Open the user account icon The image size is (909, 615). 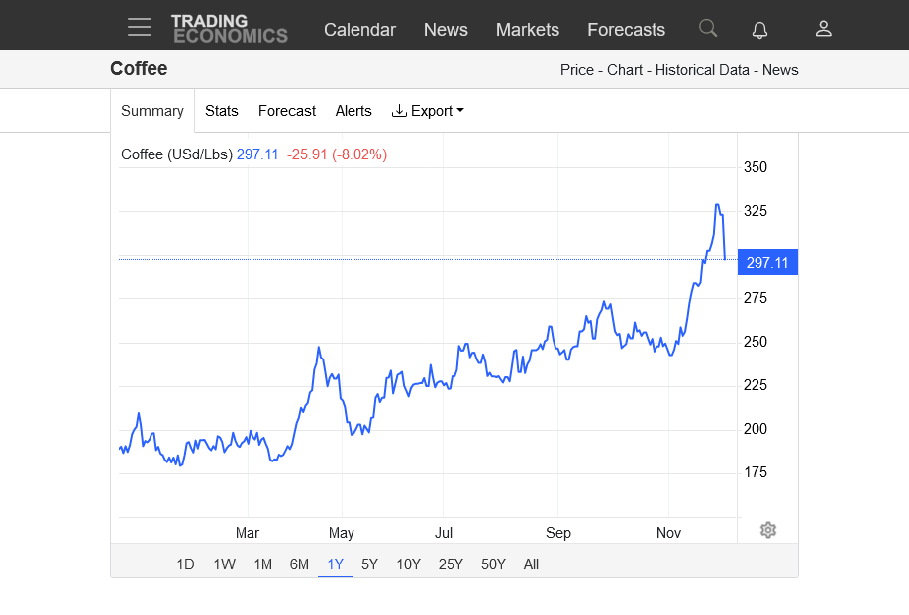823,29
